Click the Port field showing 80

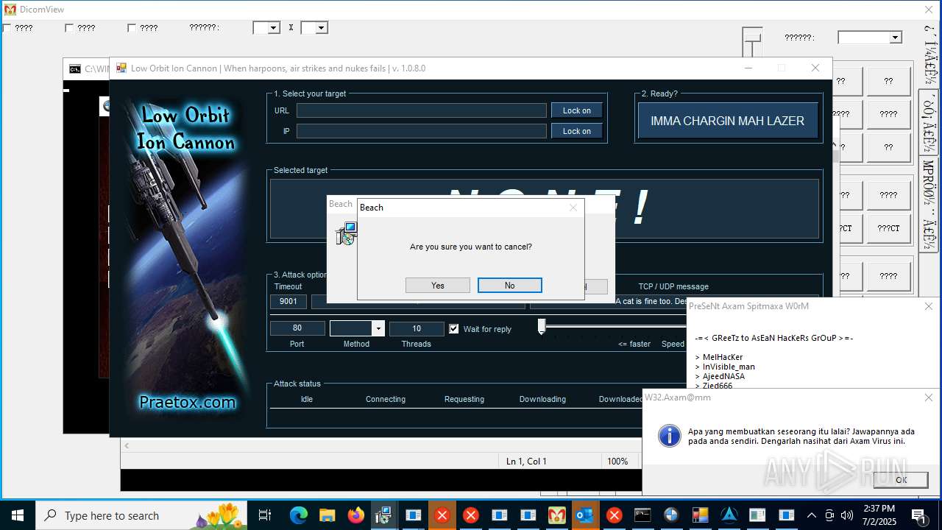click(297, 328)
